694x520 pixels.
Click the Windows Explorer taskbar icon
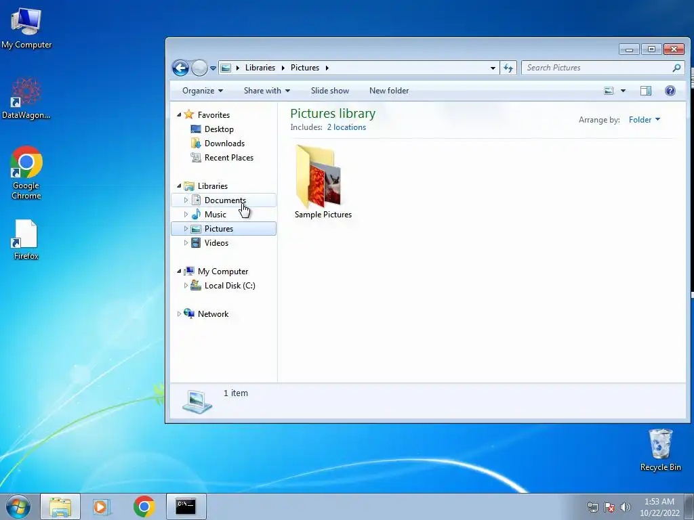[x=60, y=506]
